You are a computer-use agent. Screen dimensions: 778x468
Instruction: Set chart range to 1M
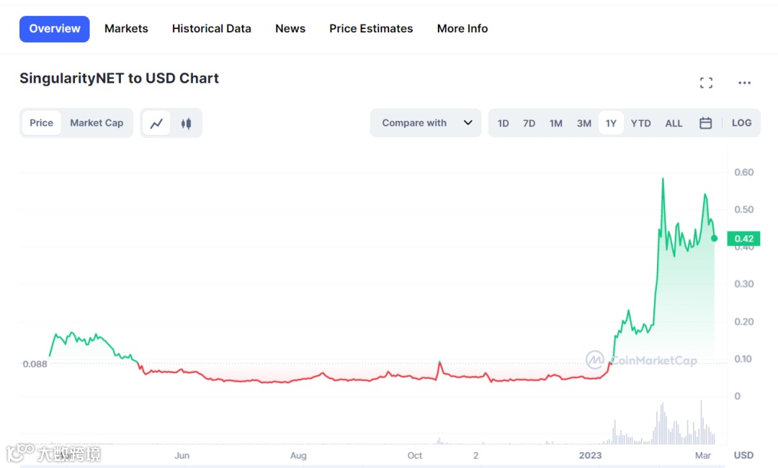555,124
